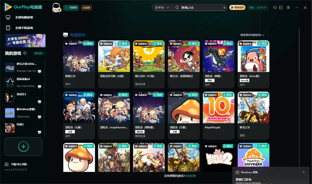Open the user avatar profile
Image resolution: width=312 pixels, height=184 pixels.
tap(56, 7)
